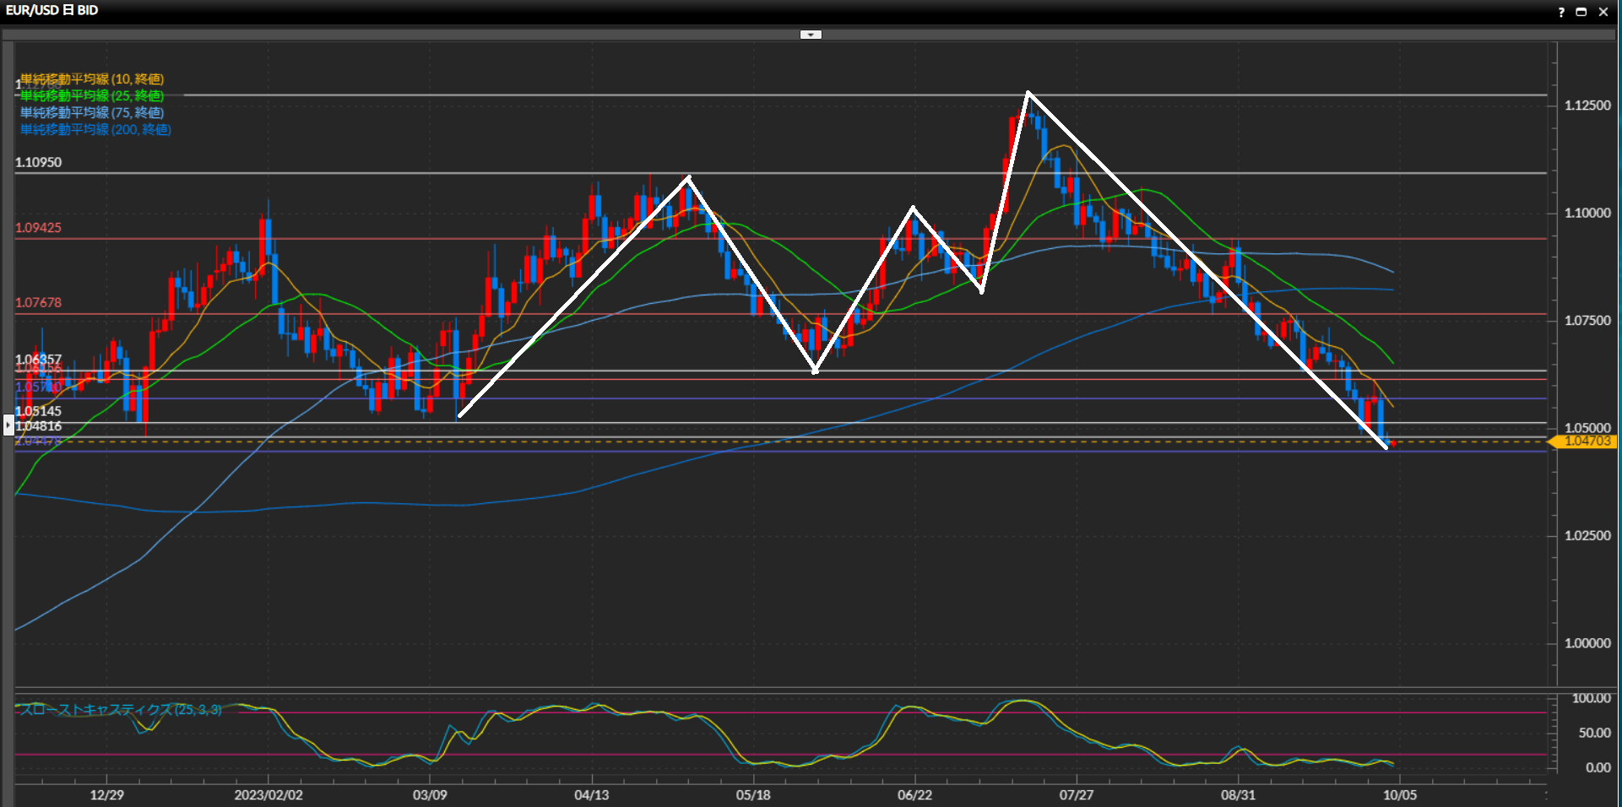
Task: Expand the left side panel arrow
Action: pyautogui.click(x=8, y=425)
